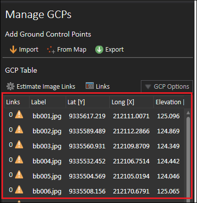Click the green Export download icon
Viewport: 197px width, 203px height.
[x=99, y=50]
